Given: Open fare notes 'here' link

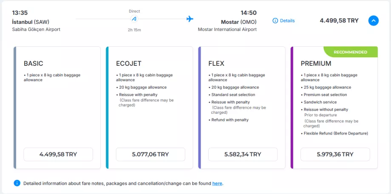Looking at the screenshot, I should 217,183.
